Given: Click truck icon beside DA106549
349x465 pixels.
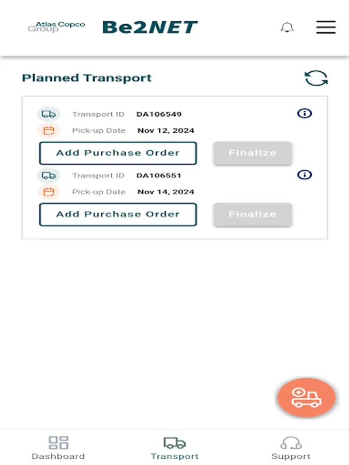Looking at the screenshot, I should [49, 114].
